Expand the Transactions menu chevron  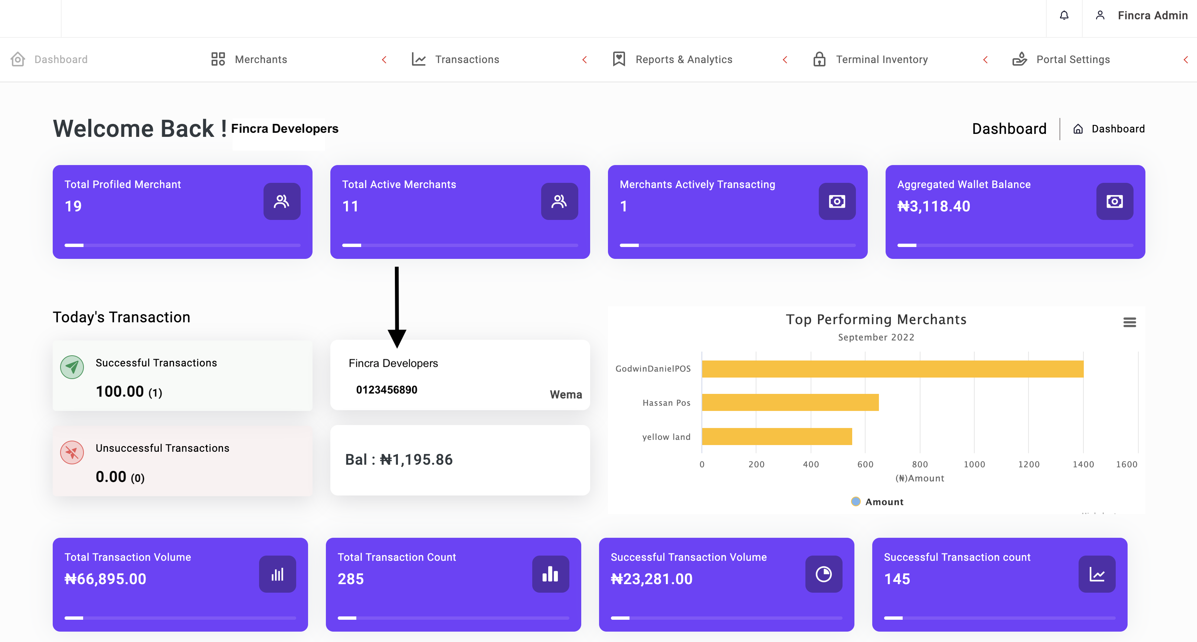585,60
